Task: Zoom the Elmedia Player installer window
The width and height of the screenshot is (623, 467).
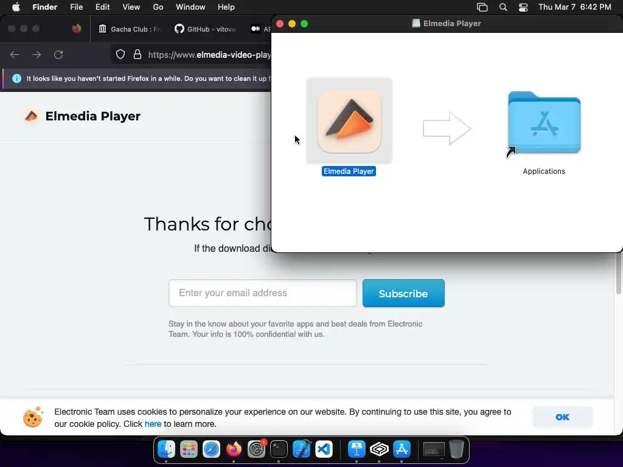Action: (x=304, y=24)
